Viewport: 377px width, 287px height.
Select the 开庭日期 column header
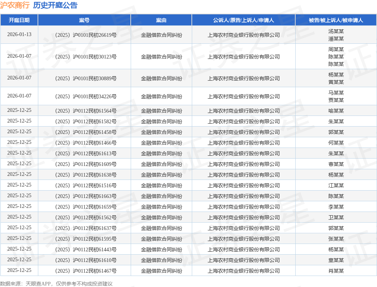pyautogui.click(x=19, y=20)
